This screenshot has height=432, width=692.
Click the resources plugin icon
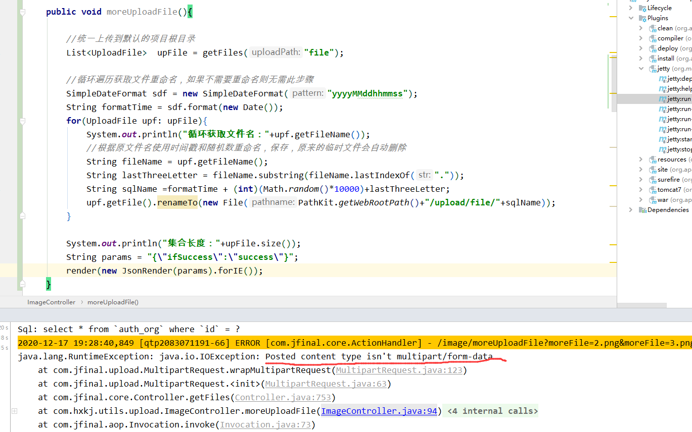click(x=653, y=159)
